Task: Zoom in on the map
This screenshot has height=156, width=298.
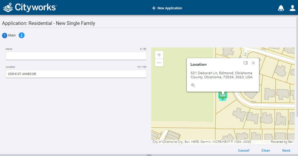Action: tap(159, 55)
